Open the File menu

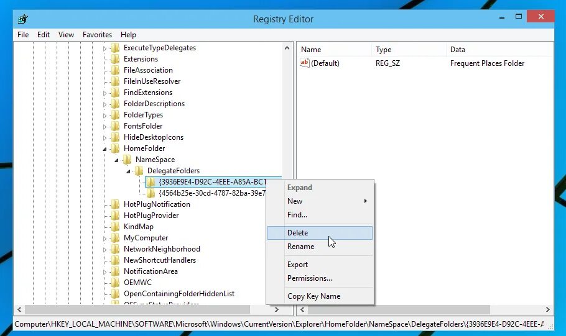pos(23,35)
